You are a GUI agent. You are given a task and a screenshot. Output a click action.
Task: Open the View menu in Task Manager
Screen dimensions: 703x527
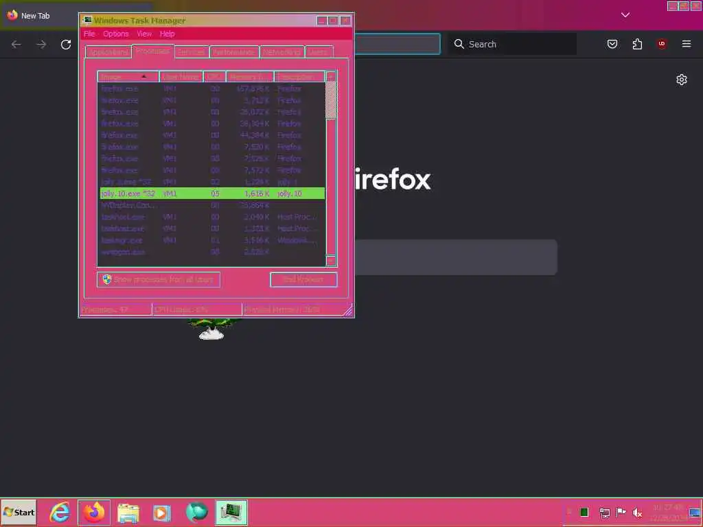pyautogui.click(x=144, y=34)
